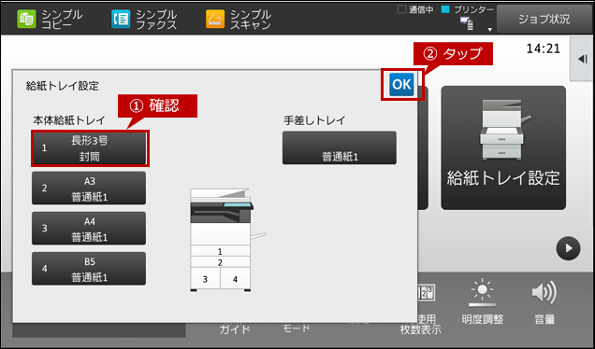Click the 通信中 indicator box
This screenshot has height=349, width=595.
pyautogui.click(x=402, y=9)
